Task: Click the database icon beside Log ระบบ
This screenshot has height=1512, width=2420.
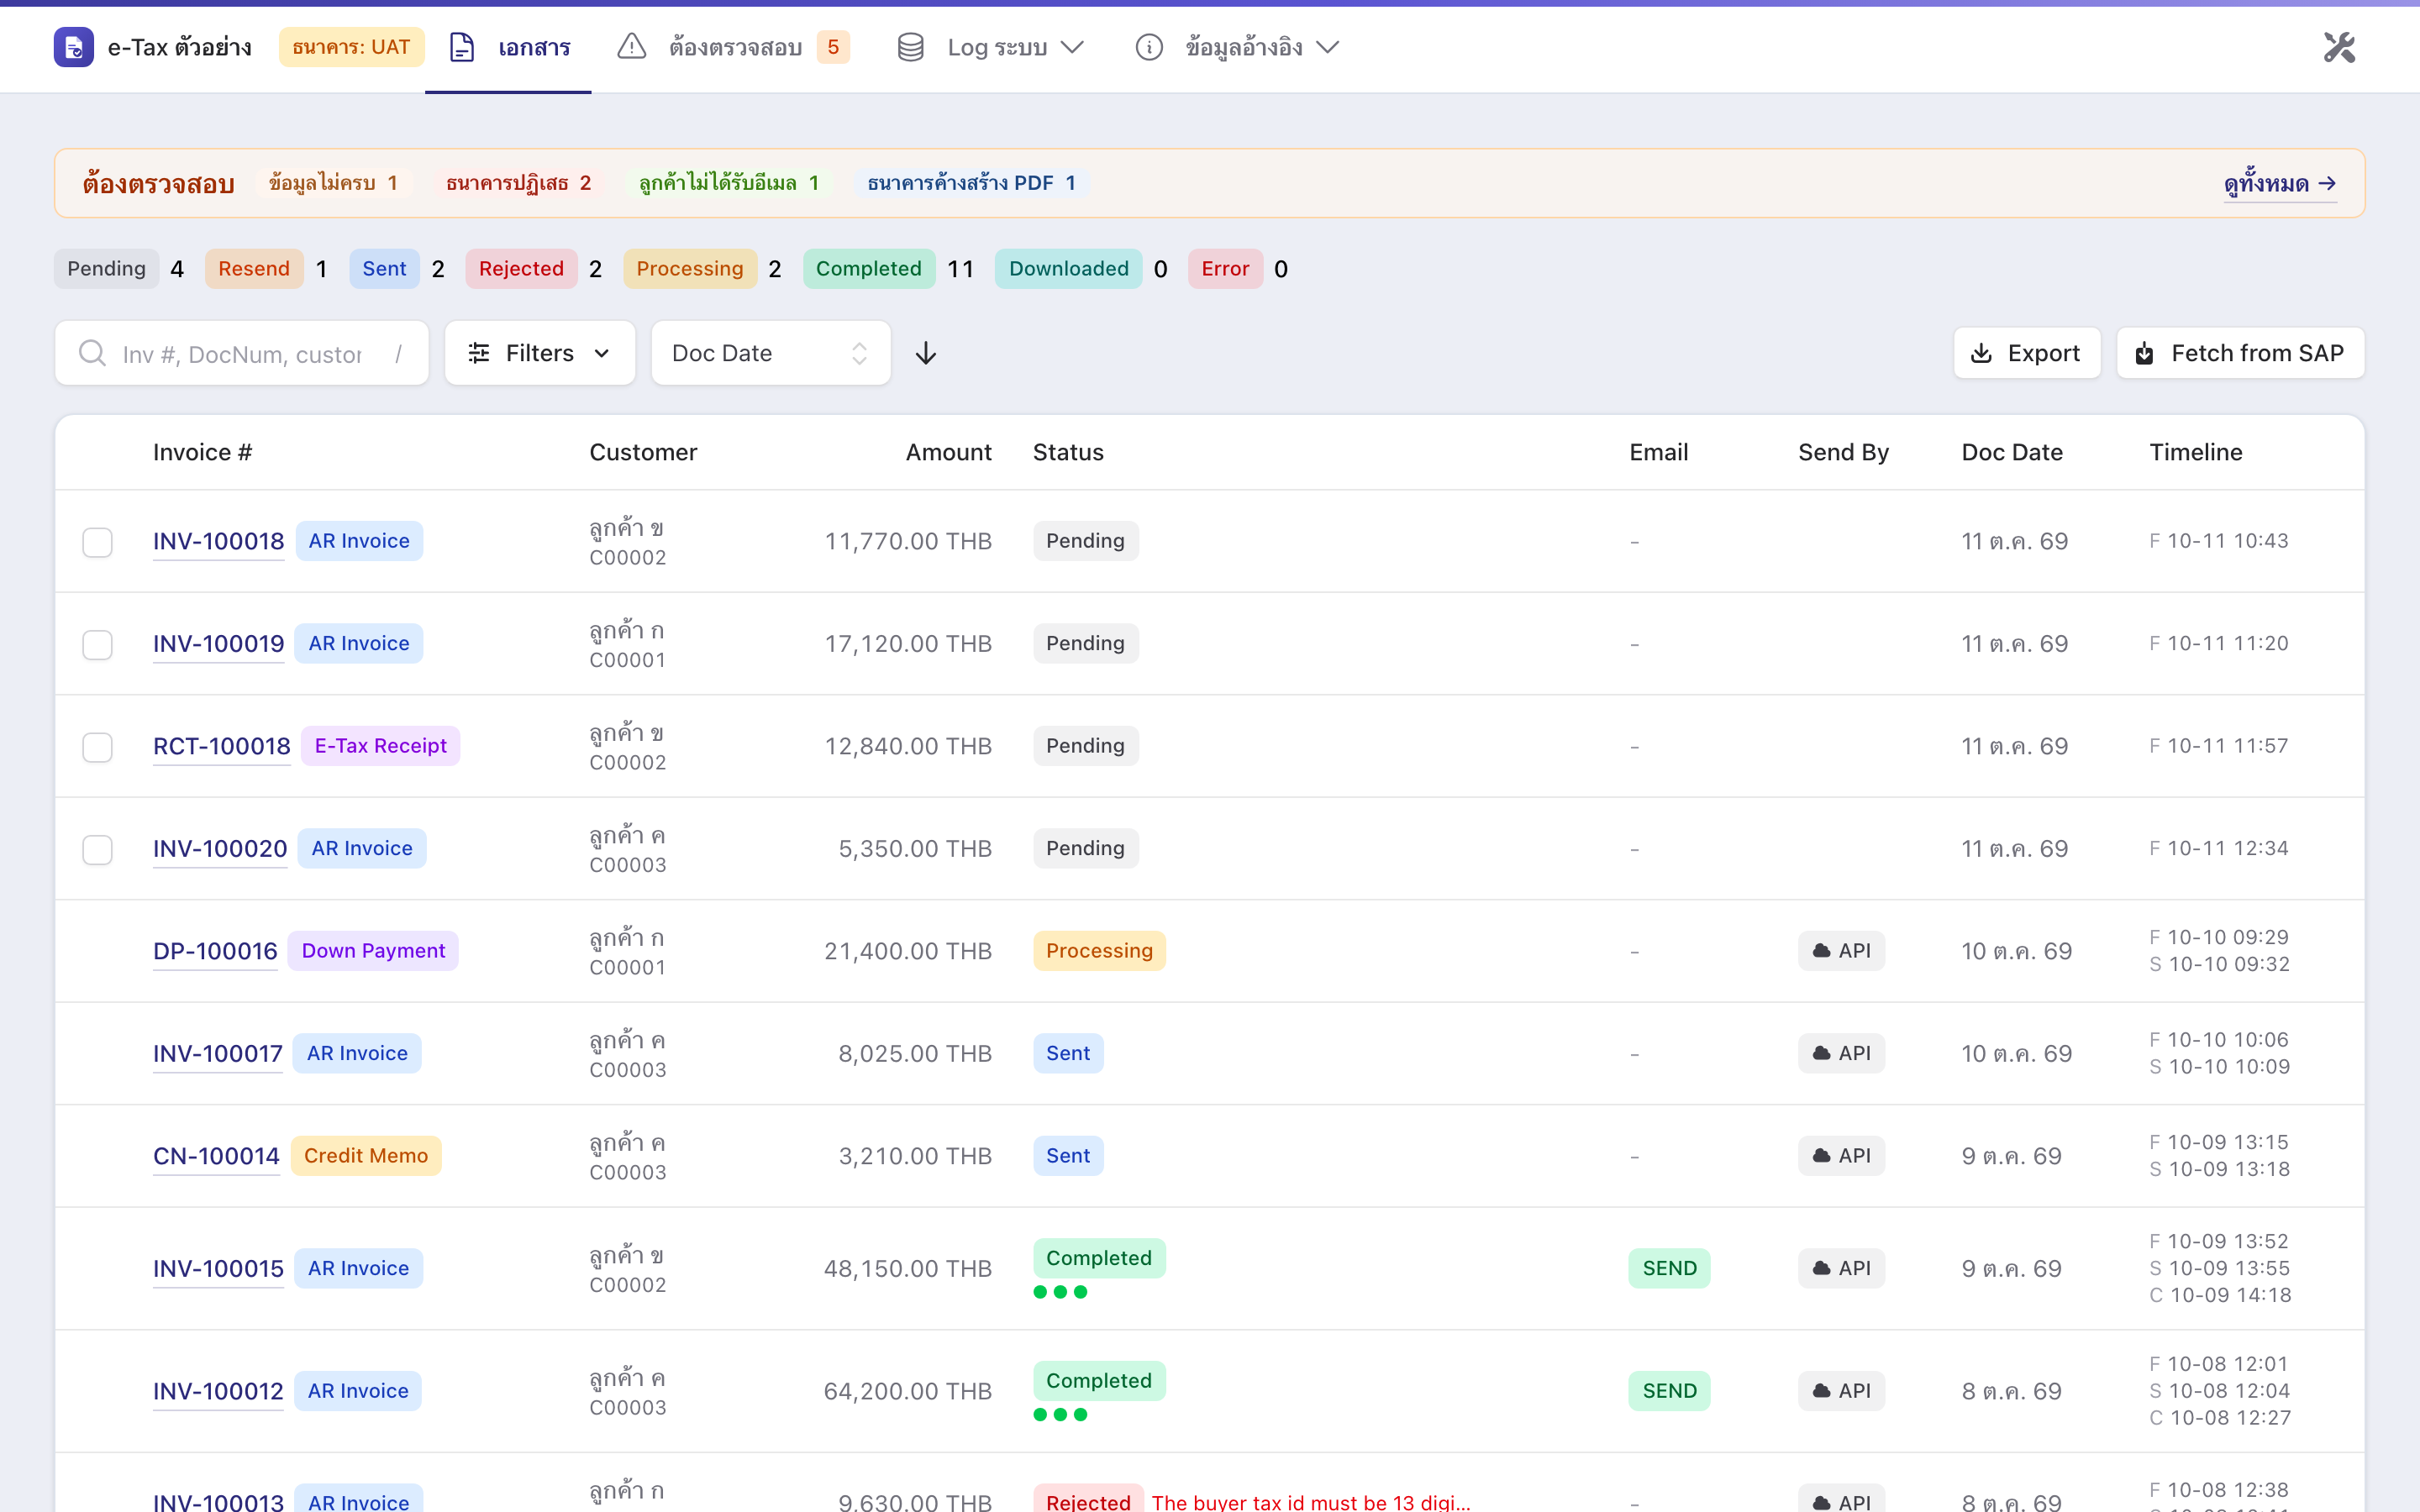Action: click(910, 47)
